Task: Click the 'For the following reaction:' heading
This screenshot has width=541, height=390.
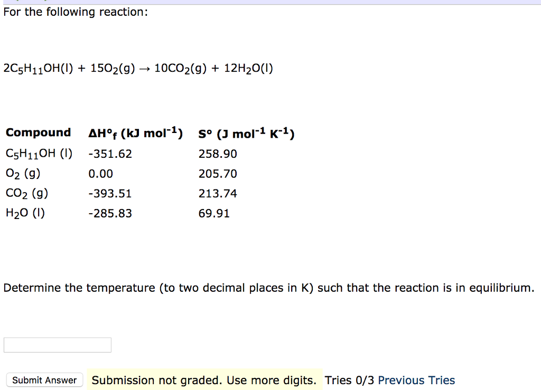Action: click(74, 12)
